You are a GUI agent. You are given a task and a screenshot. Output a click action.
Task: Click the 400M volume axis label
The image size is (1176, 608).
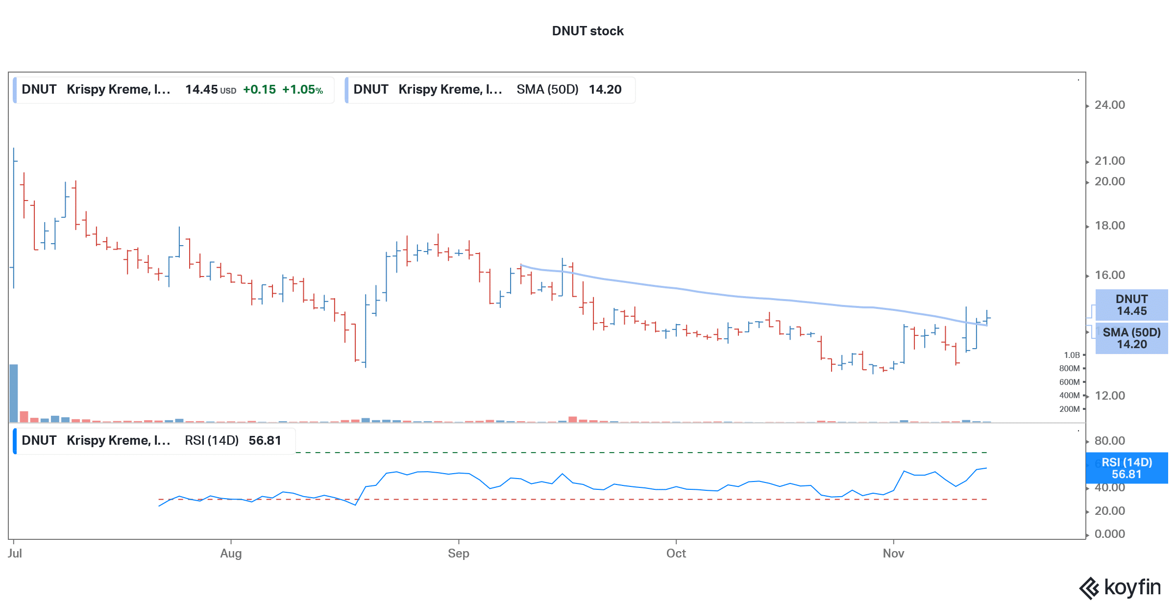1069,395
